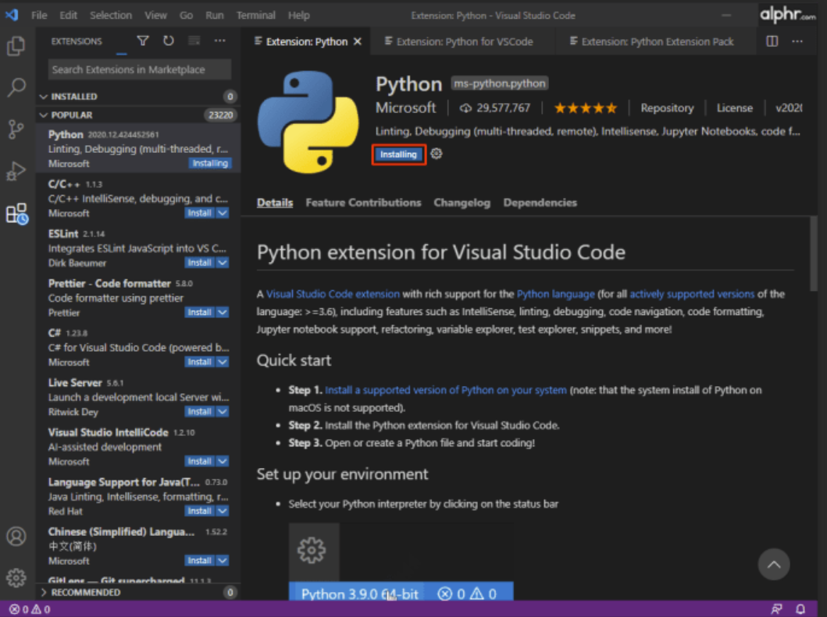Open the Accounts menu icon
827x617 pixels.
point(16,537)
